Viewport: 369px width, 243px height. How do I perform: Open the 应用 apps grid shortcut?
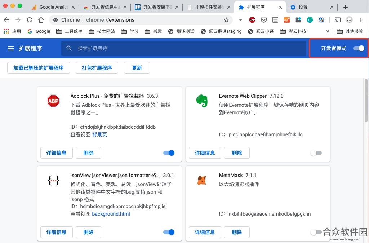coord(12,31)
